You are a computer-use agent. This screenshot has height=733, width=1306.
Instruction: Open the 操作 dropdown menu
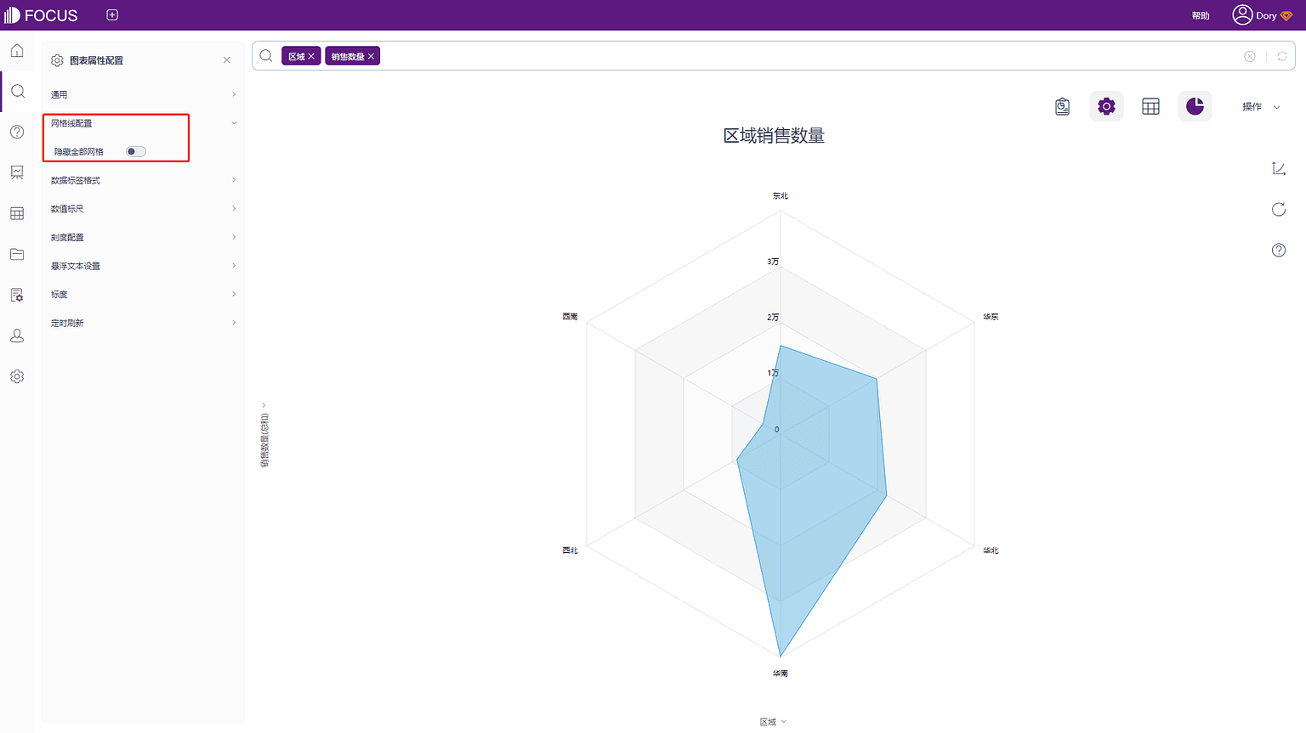click(1261, 106)
